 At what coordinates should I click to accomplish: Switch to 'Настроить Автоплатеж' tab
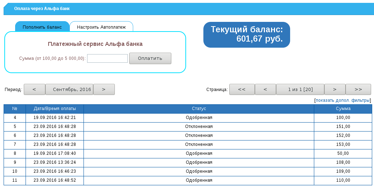pyautogui.click(x=101, y=27)
